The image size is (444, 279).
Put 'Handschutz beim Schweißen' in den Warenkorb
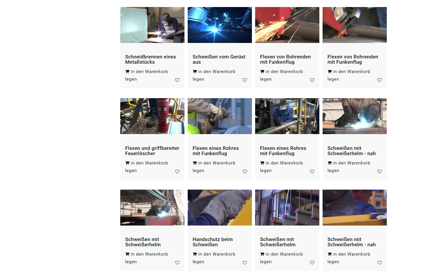[214, 258]
